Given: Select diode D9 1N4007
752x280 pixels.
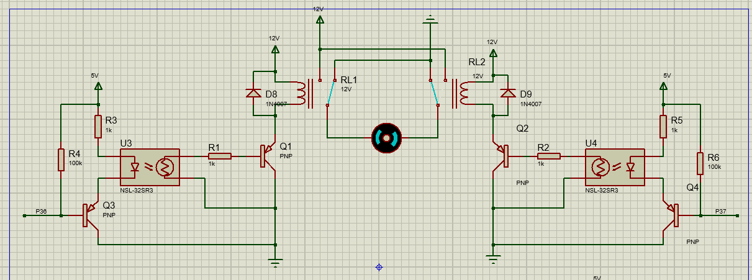Looking at the screenshot, I should (x=508, y=93).
